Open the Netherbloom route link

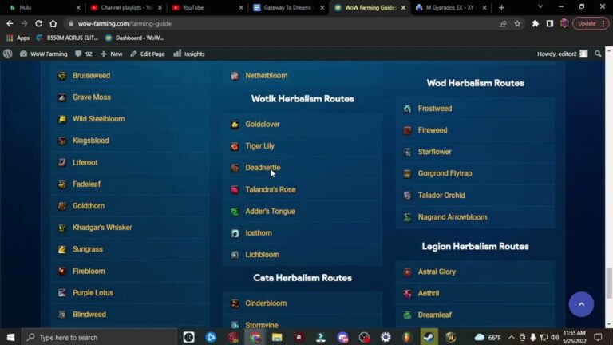pos(267,76)
